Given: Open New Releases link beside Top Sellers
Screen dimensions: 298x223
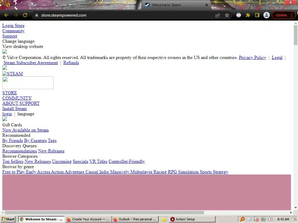Looking at the screenshot, I should pos(38,161).
